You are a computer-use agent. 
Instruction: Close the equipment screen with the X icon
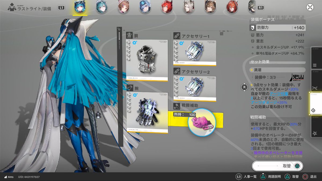pyautogui.click(x=310, y=7)
